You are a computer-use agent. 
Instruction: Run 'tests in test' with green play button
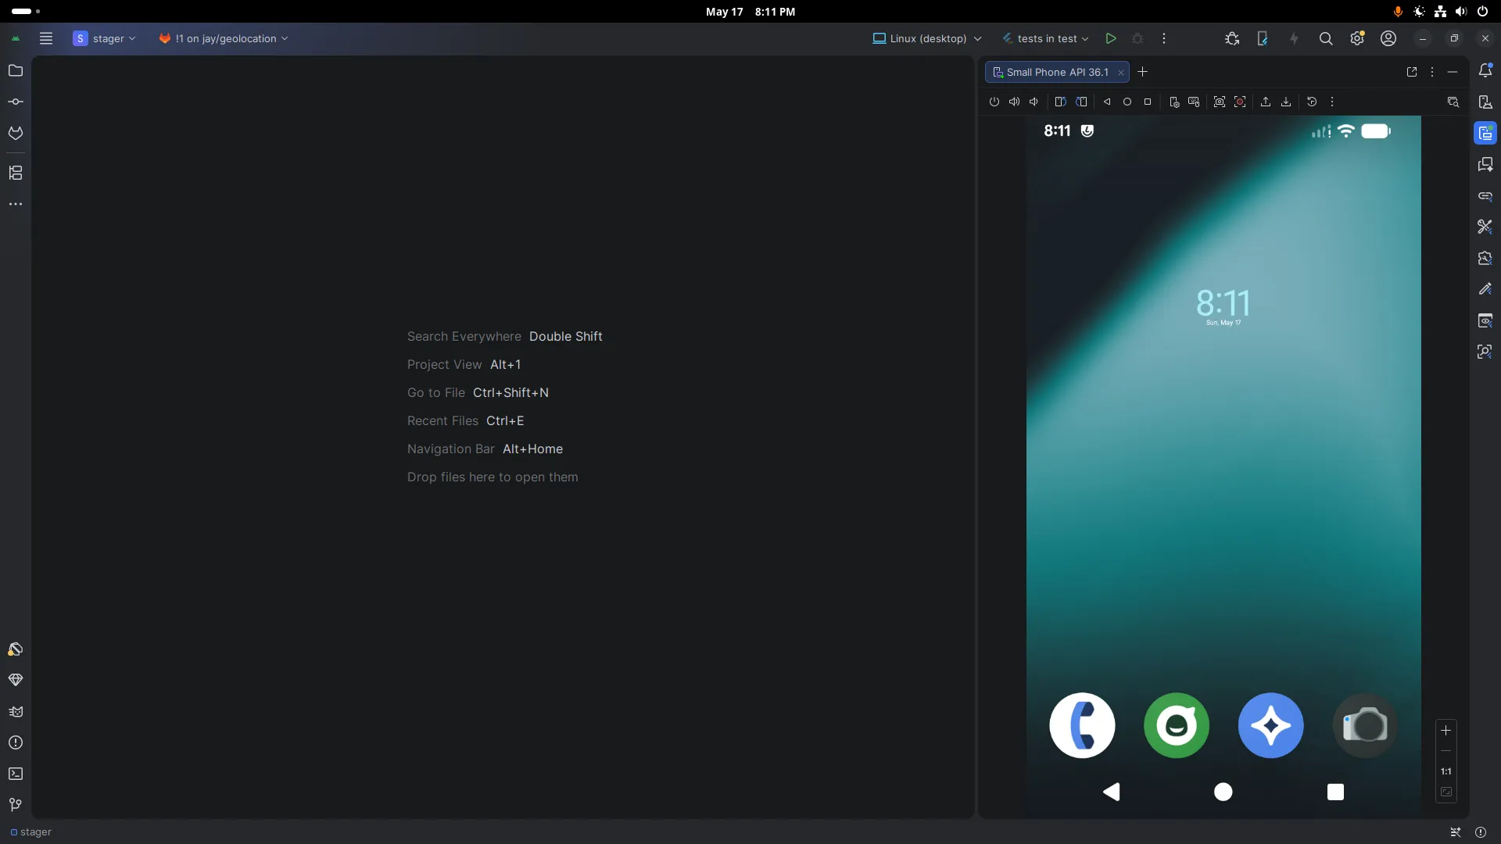(x=1111, y=38)
